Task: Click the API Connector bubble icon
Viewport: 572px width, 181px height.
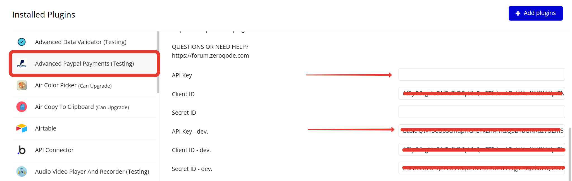Action: point(22,150)
